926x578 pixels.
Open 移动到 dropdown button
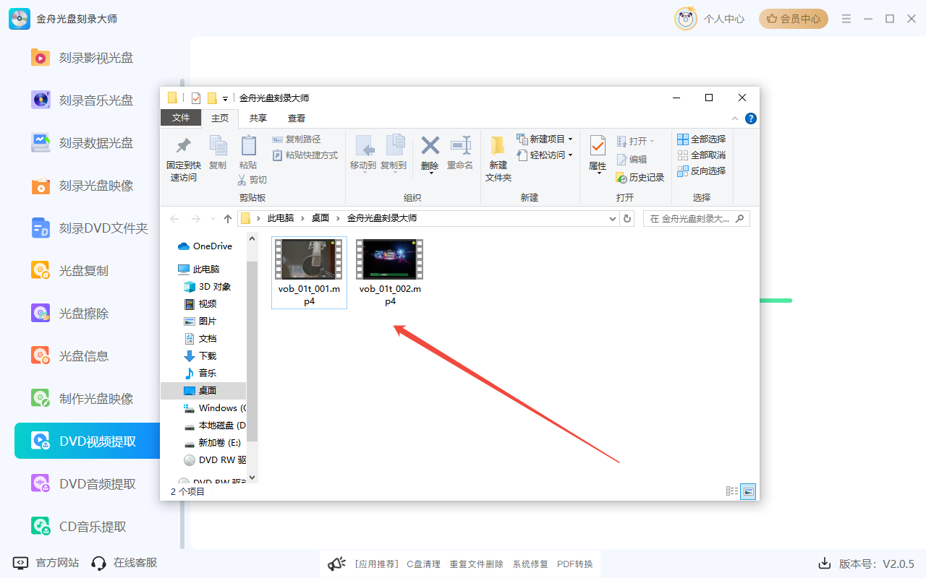tap(363, 153)
